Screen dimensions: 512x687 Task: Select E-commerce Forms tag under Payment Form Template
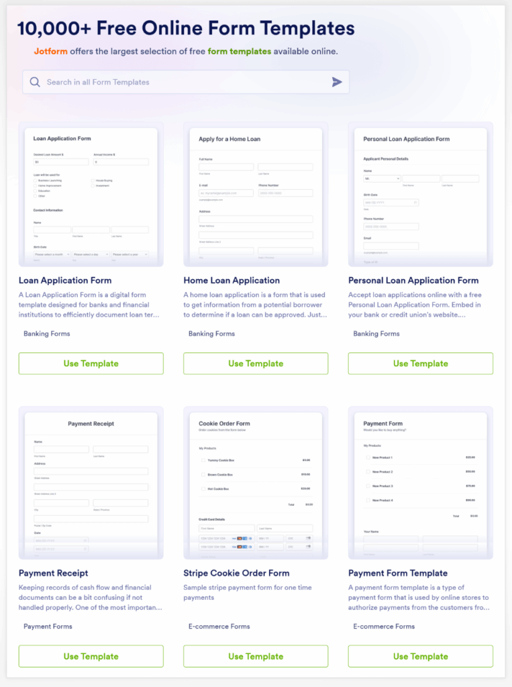pyautogui.click(x=384, y=627)
